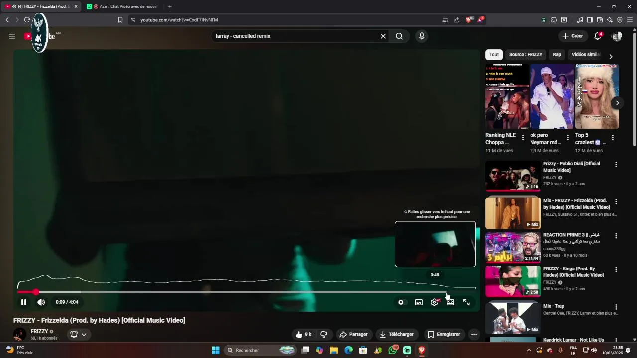Show more filter chips with the arrow
Viewport: 637px width, 358px height.
coord(611,56)
